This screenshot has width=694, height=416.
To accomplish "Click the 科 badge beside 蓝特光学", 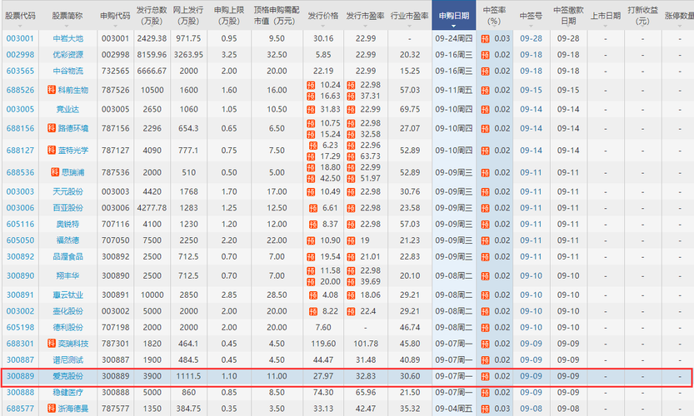I will tap(52, 151).
